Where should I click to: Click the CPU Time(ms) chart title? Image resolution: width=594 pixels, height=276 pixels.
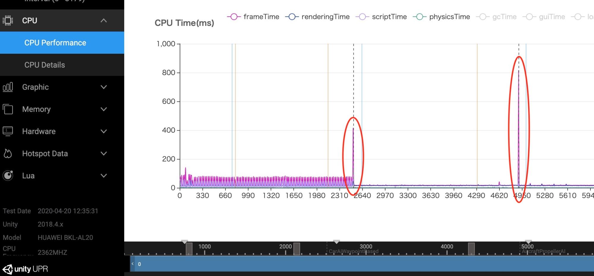pos(184,23)
